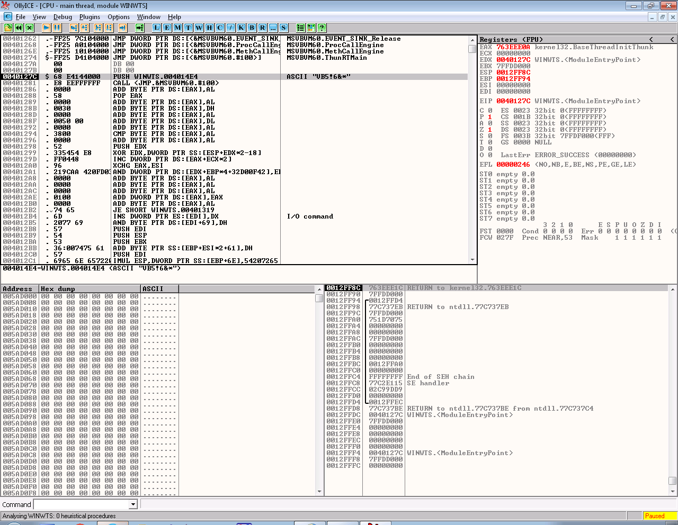This screenshot has width=678, height=525.
Task: Click the hex dump pane scrollbar thumb
Action: (x=319, y=298)
